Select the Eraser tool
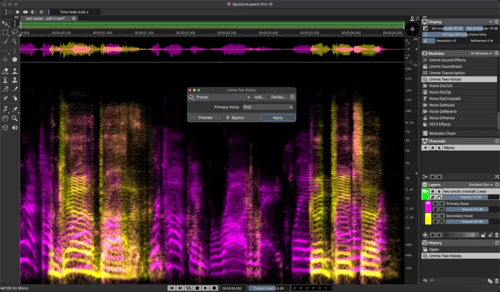 coord(5,70)
